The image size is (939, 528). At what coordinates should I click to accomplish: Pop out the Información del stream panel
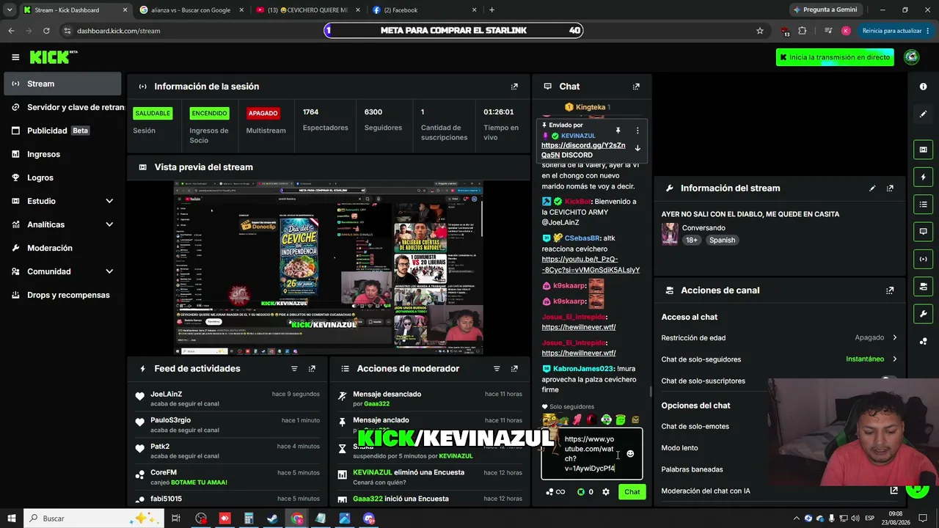(890, 188)
